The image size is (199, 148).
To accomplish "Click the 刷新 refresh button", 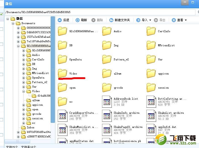I will click(81, 20).
